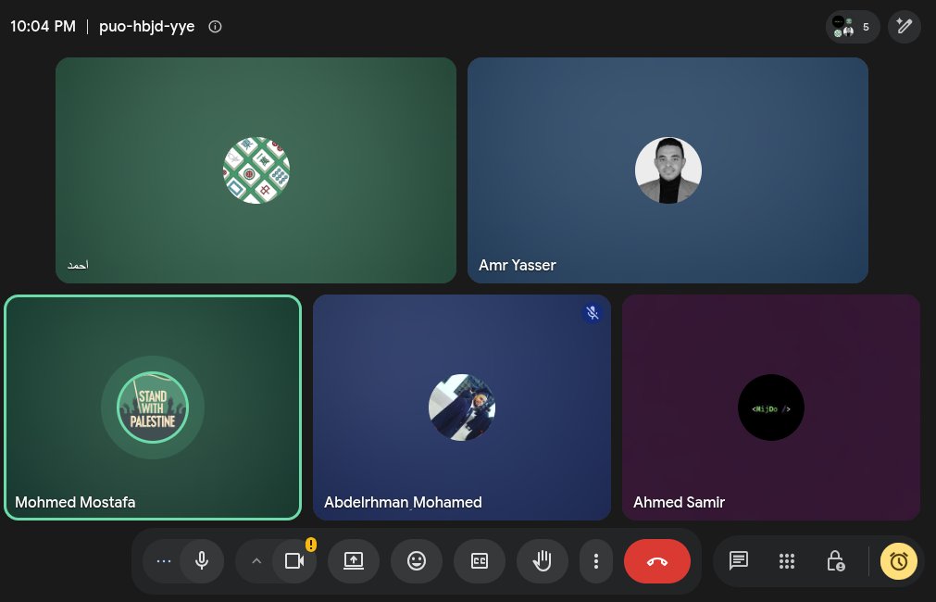
Task: Click the camera warning exclamation badge
Action: tap(311, 544)
